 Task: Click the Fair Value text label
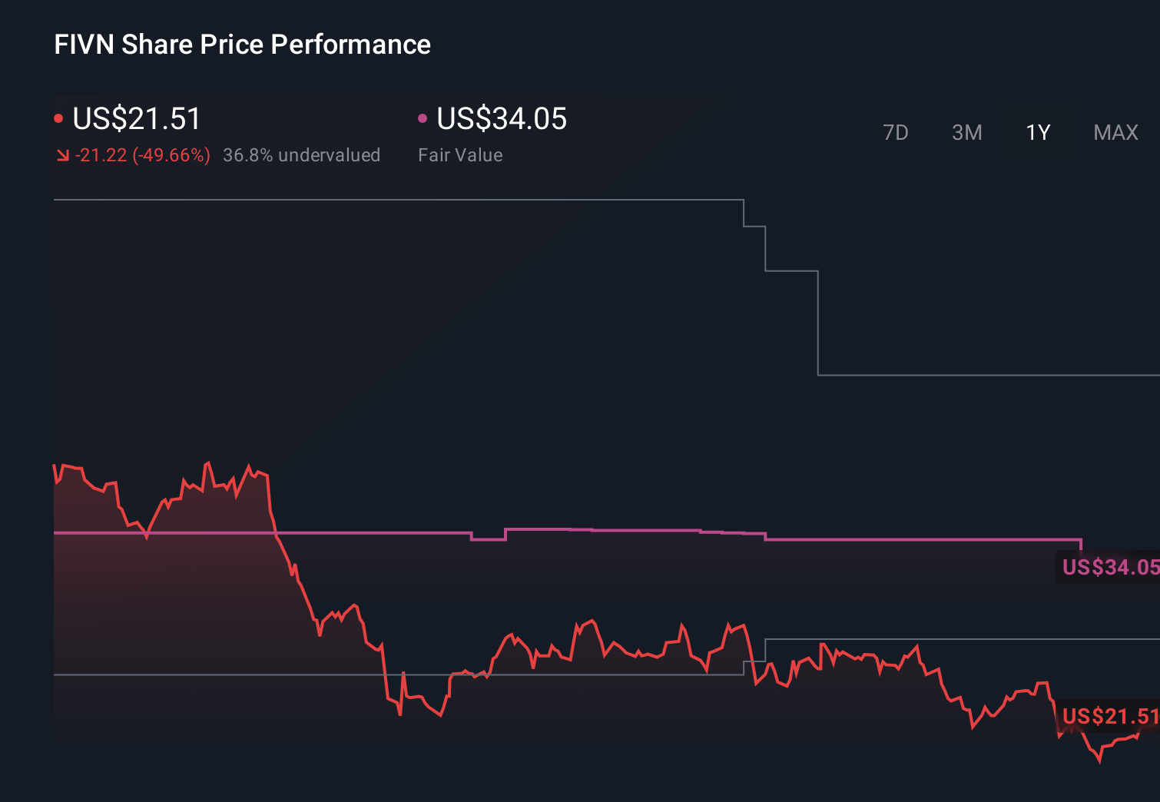(x=459, y=154)
